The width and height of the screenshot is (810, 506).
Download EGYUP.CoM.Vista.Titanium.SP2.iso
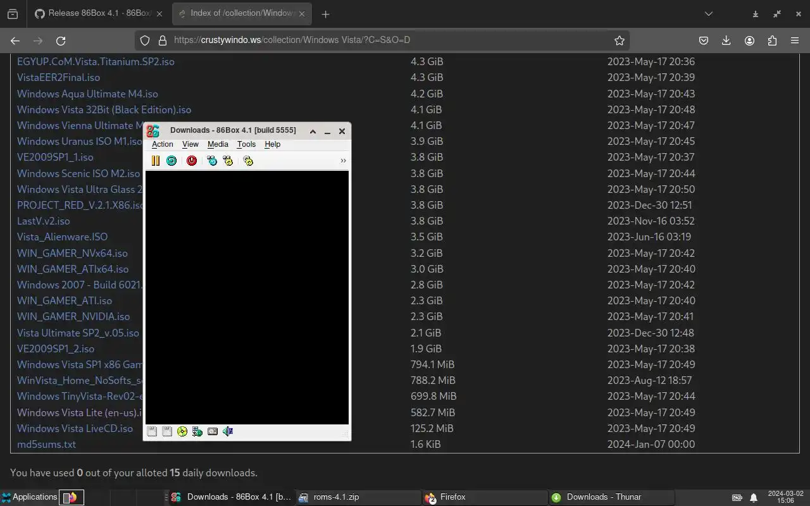pyautogui.click(x=96, y=61)
